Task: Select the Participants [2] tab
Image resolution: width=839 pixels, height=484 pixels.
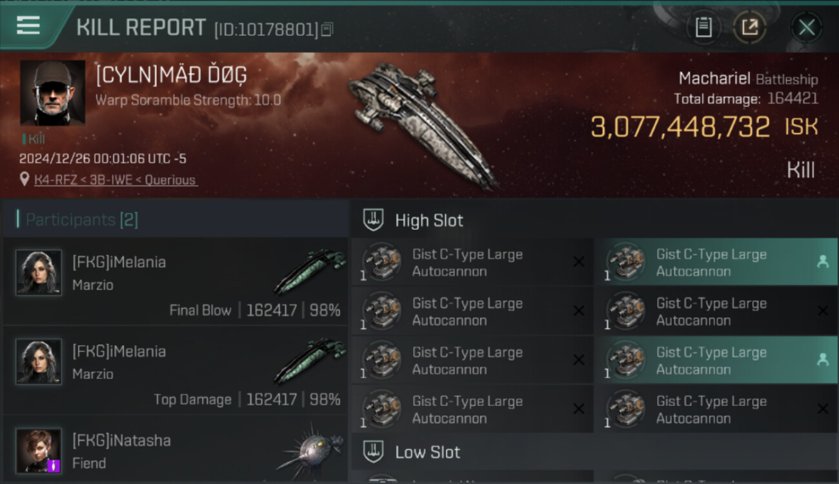Action: (x=81, y=220)
